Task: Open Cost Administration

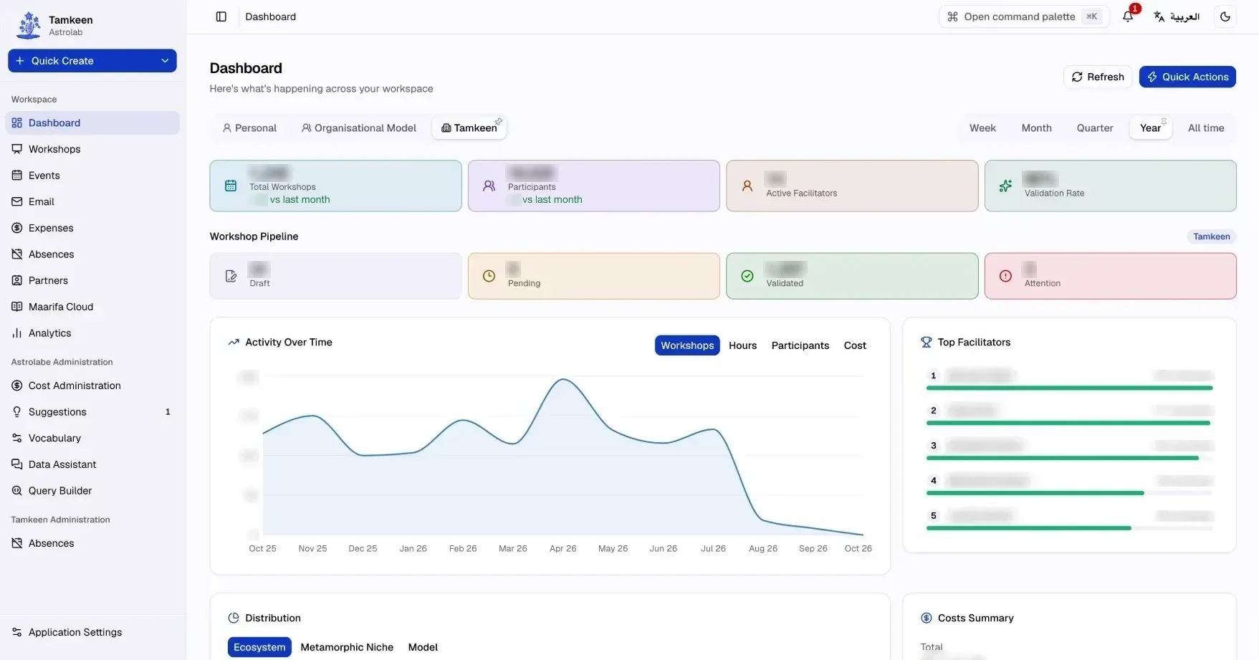Action: pos(92,386)
